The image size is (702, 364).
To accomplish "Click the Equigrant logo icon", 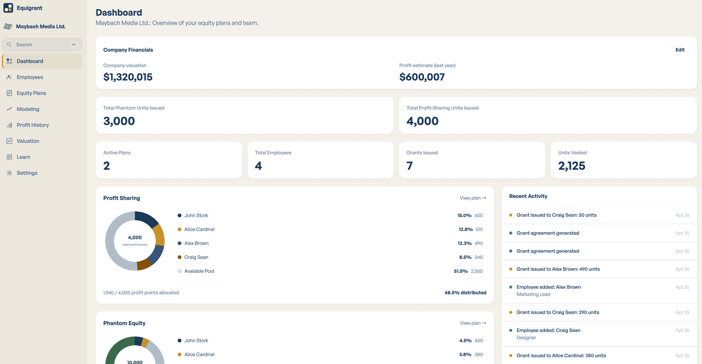I will coord(8,8).
